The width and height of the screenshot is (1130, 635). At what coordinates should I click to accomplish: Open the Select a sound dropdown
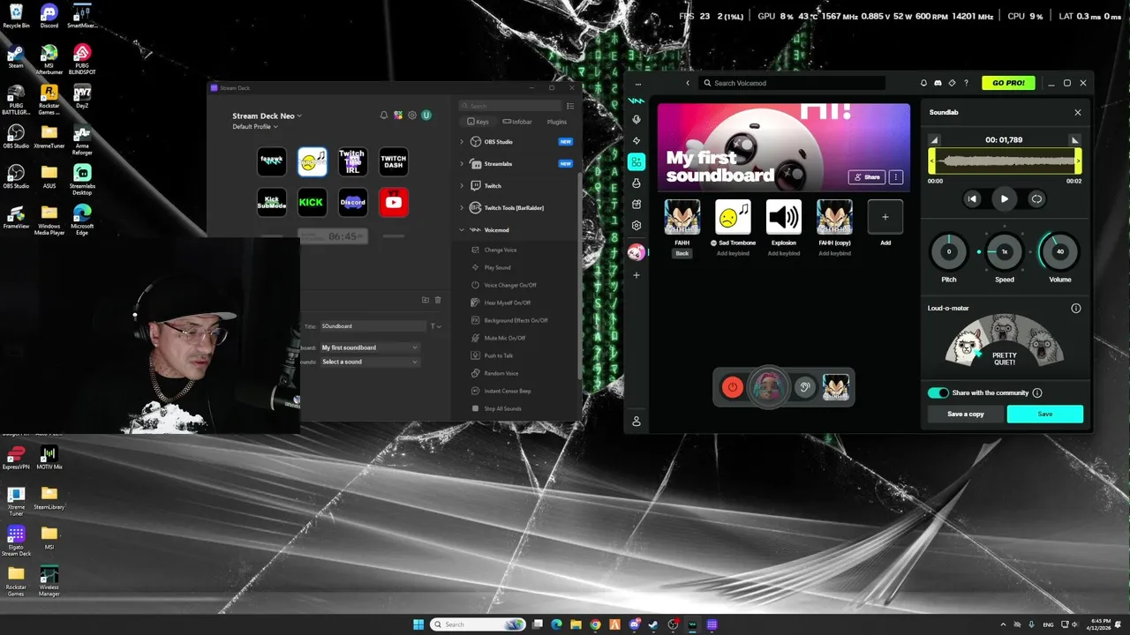(369, 362)
